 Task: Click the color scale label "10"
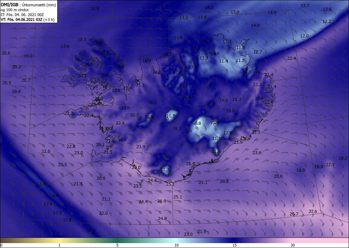176,245
